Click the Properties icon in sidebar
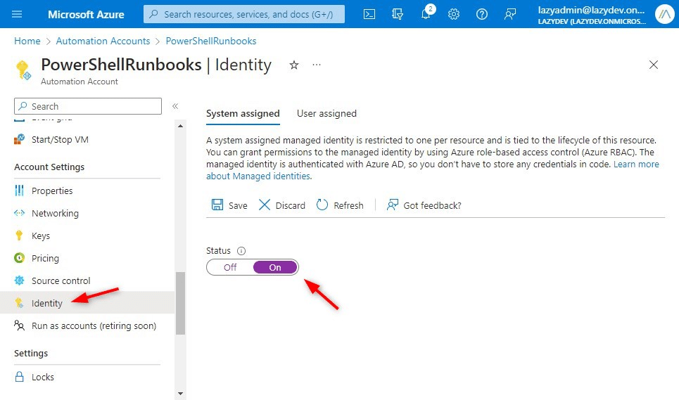 point(19,191)
